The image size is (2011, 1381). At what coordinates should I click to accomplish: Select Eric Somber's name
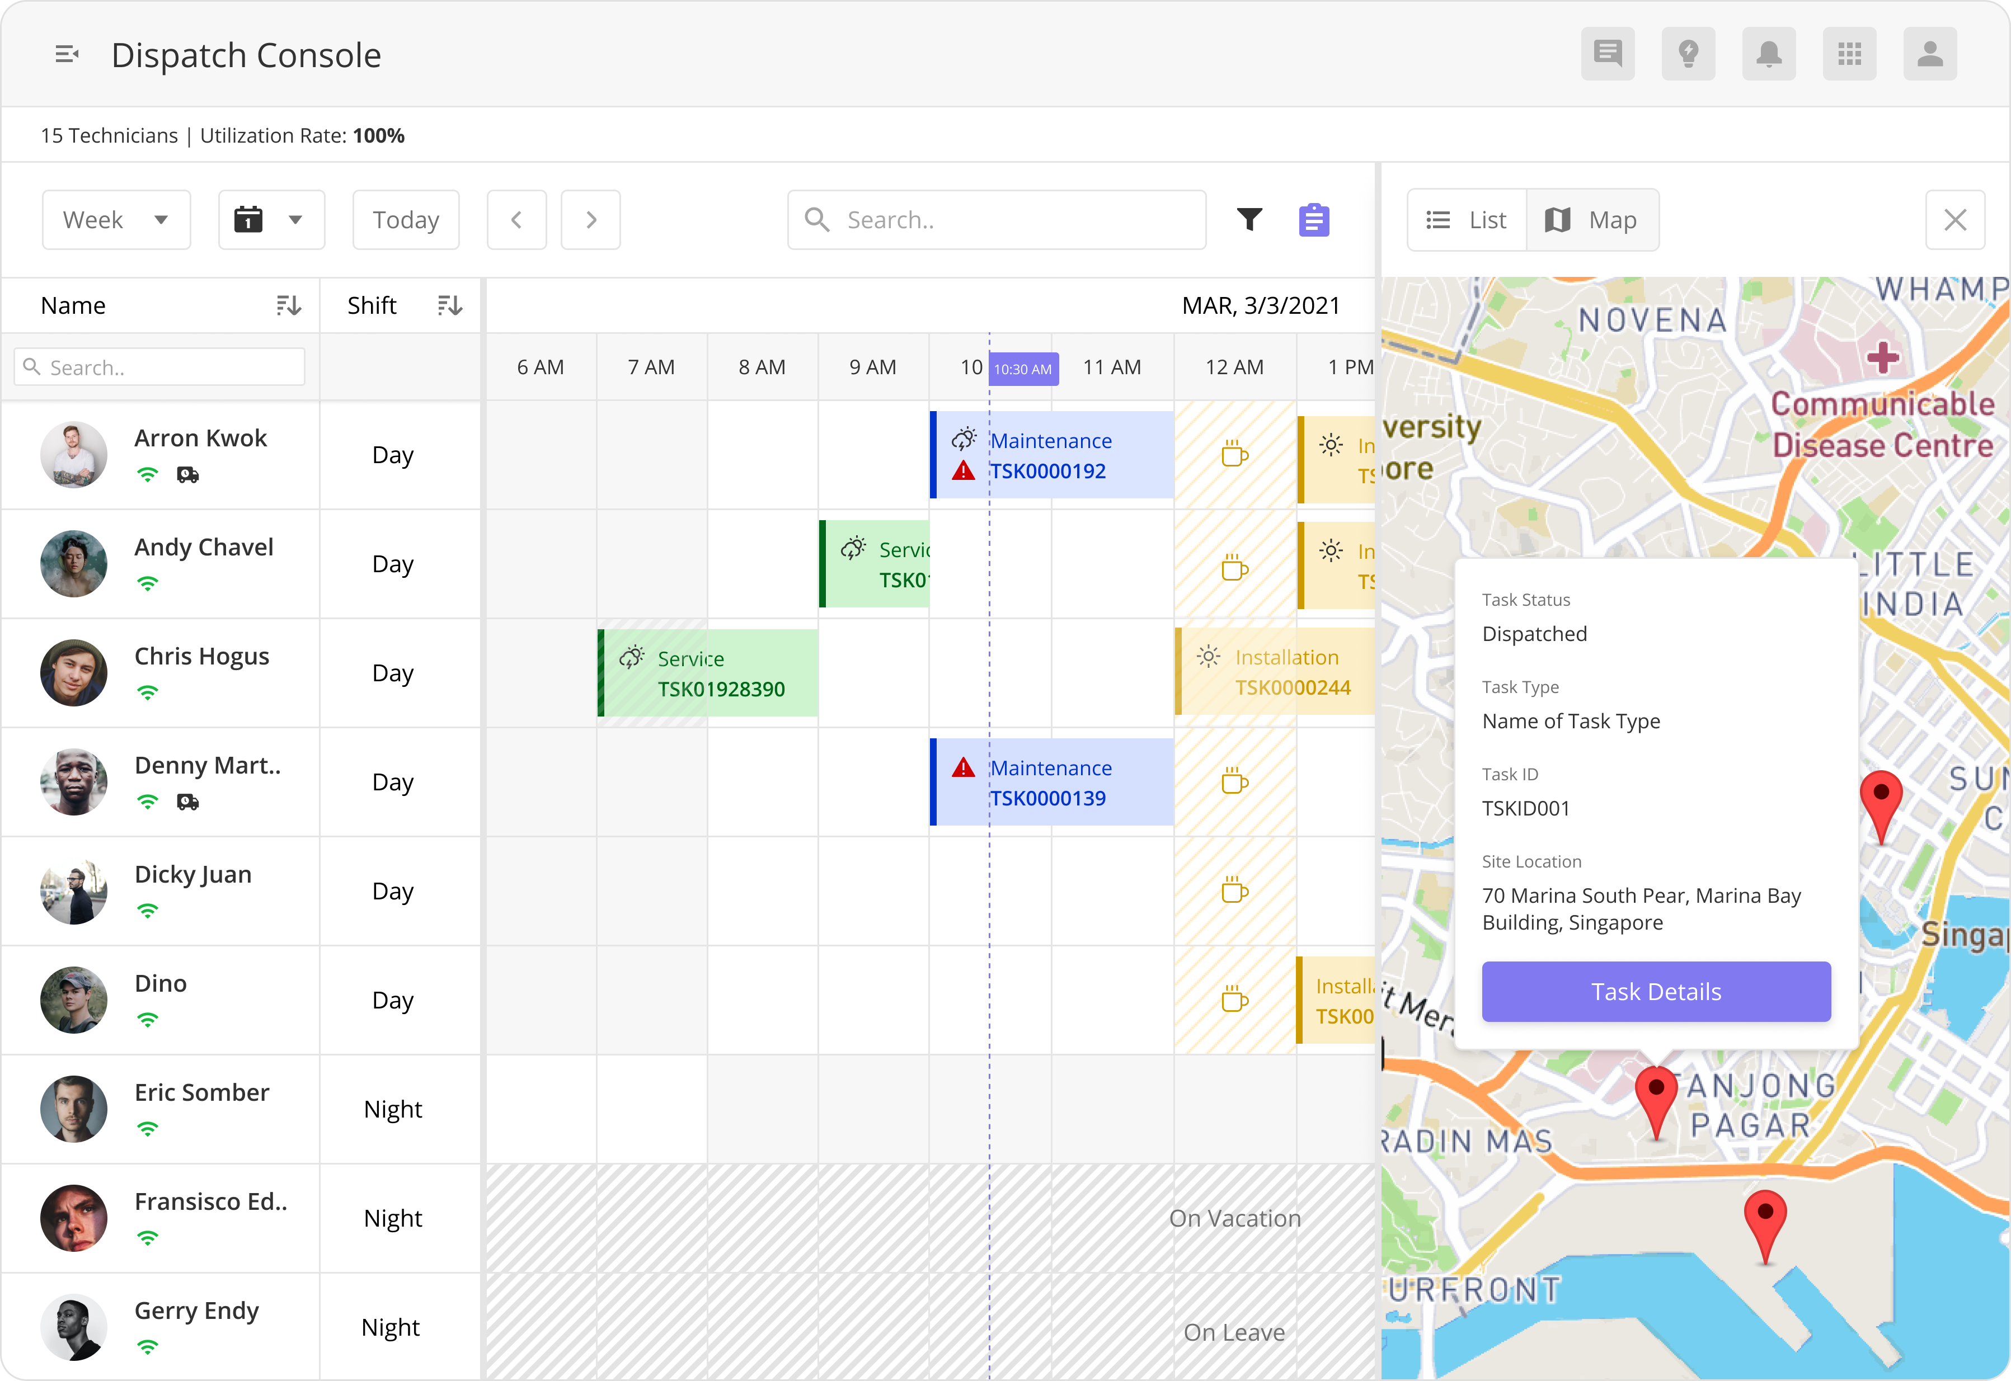[x=201, y=1092]
